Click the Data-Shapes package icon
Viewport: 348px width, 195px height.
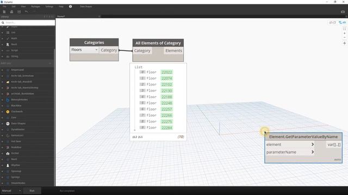[x=8, y=123]
